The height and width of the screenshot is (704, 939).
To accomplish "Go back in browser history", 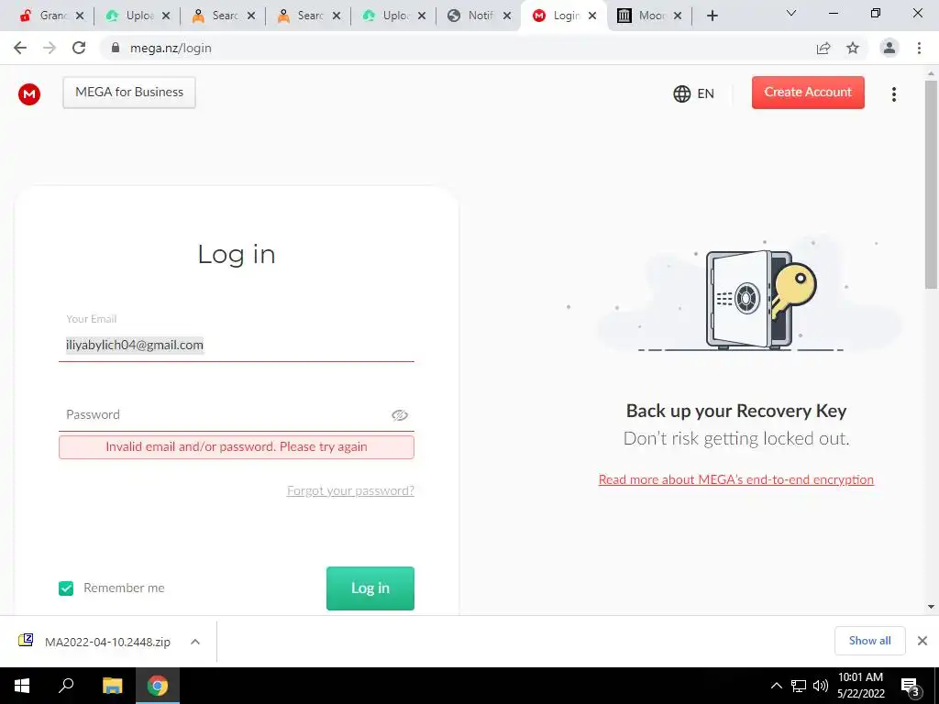I will pyautogui.click(x=20, y=48).
